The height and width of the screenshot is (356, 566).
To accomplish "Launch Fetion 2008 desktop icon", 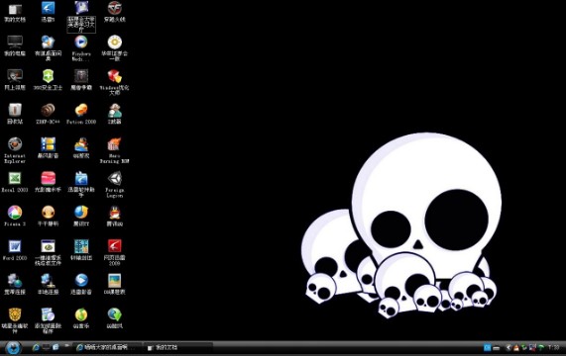I will (81, 114).
